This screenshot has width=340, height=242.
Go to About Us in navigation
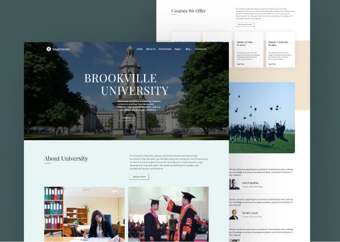[x=150, y=49]
